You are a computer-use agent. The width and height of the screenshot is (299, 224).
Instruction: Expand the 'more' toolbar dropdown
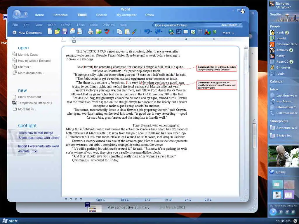(228, 33)
